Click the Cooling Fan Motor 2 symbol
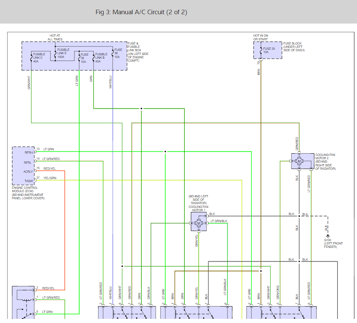357x323 pixels. click(299, 161)
